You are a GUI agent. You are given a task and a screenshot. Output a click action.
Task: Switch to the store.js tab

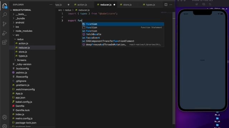tap(127, 5)
